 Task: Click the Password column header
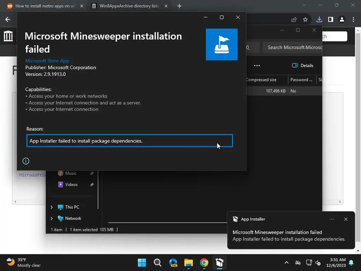pyautogui.click(x=302, y=80)
